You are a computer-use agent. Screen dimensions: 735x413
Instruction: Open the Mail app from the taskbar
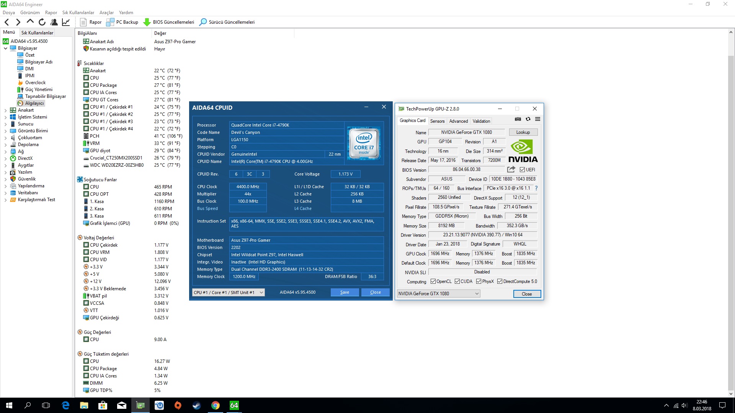(122, 405)
